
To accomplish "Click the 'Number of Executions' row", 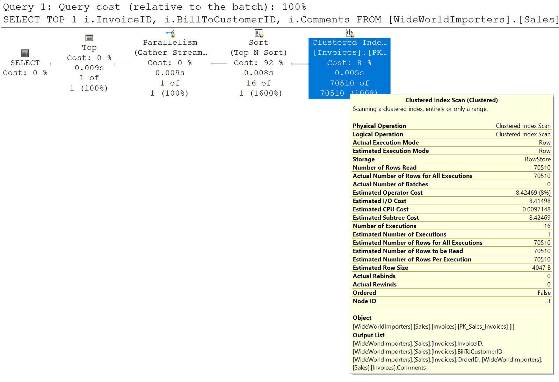I will coord(451,226).
